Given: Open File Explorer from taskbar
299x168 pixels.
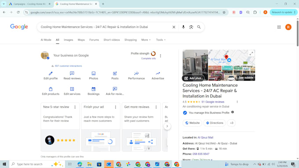Looking at the screenshot, I should point(89,164).
